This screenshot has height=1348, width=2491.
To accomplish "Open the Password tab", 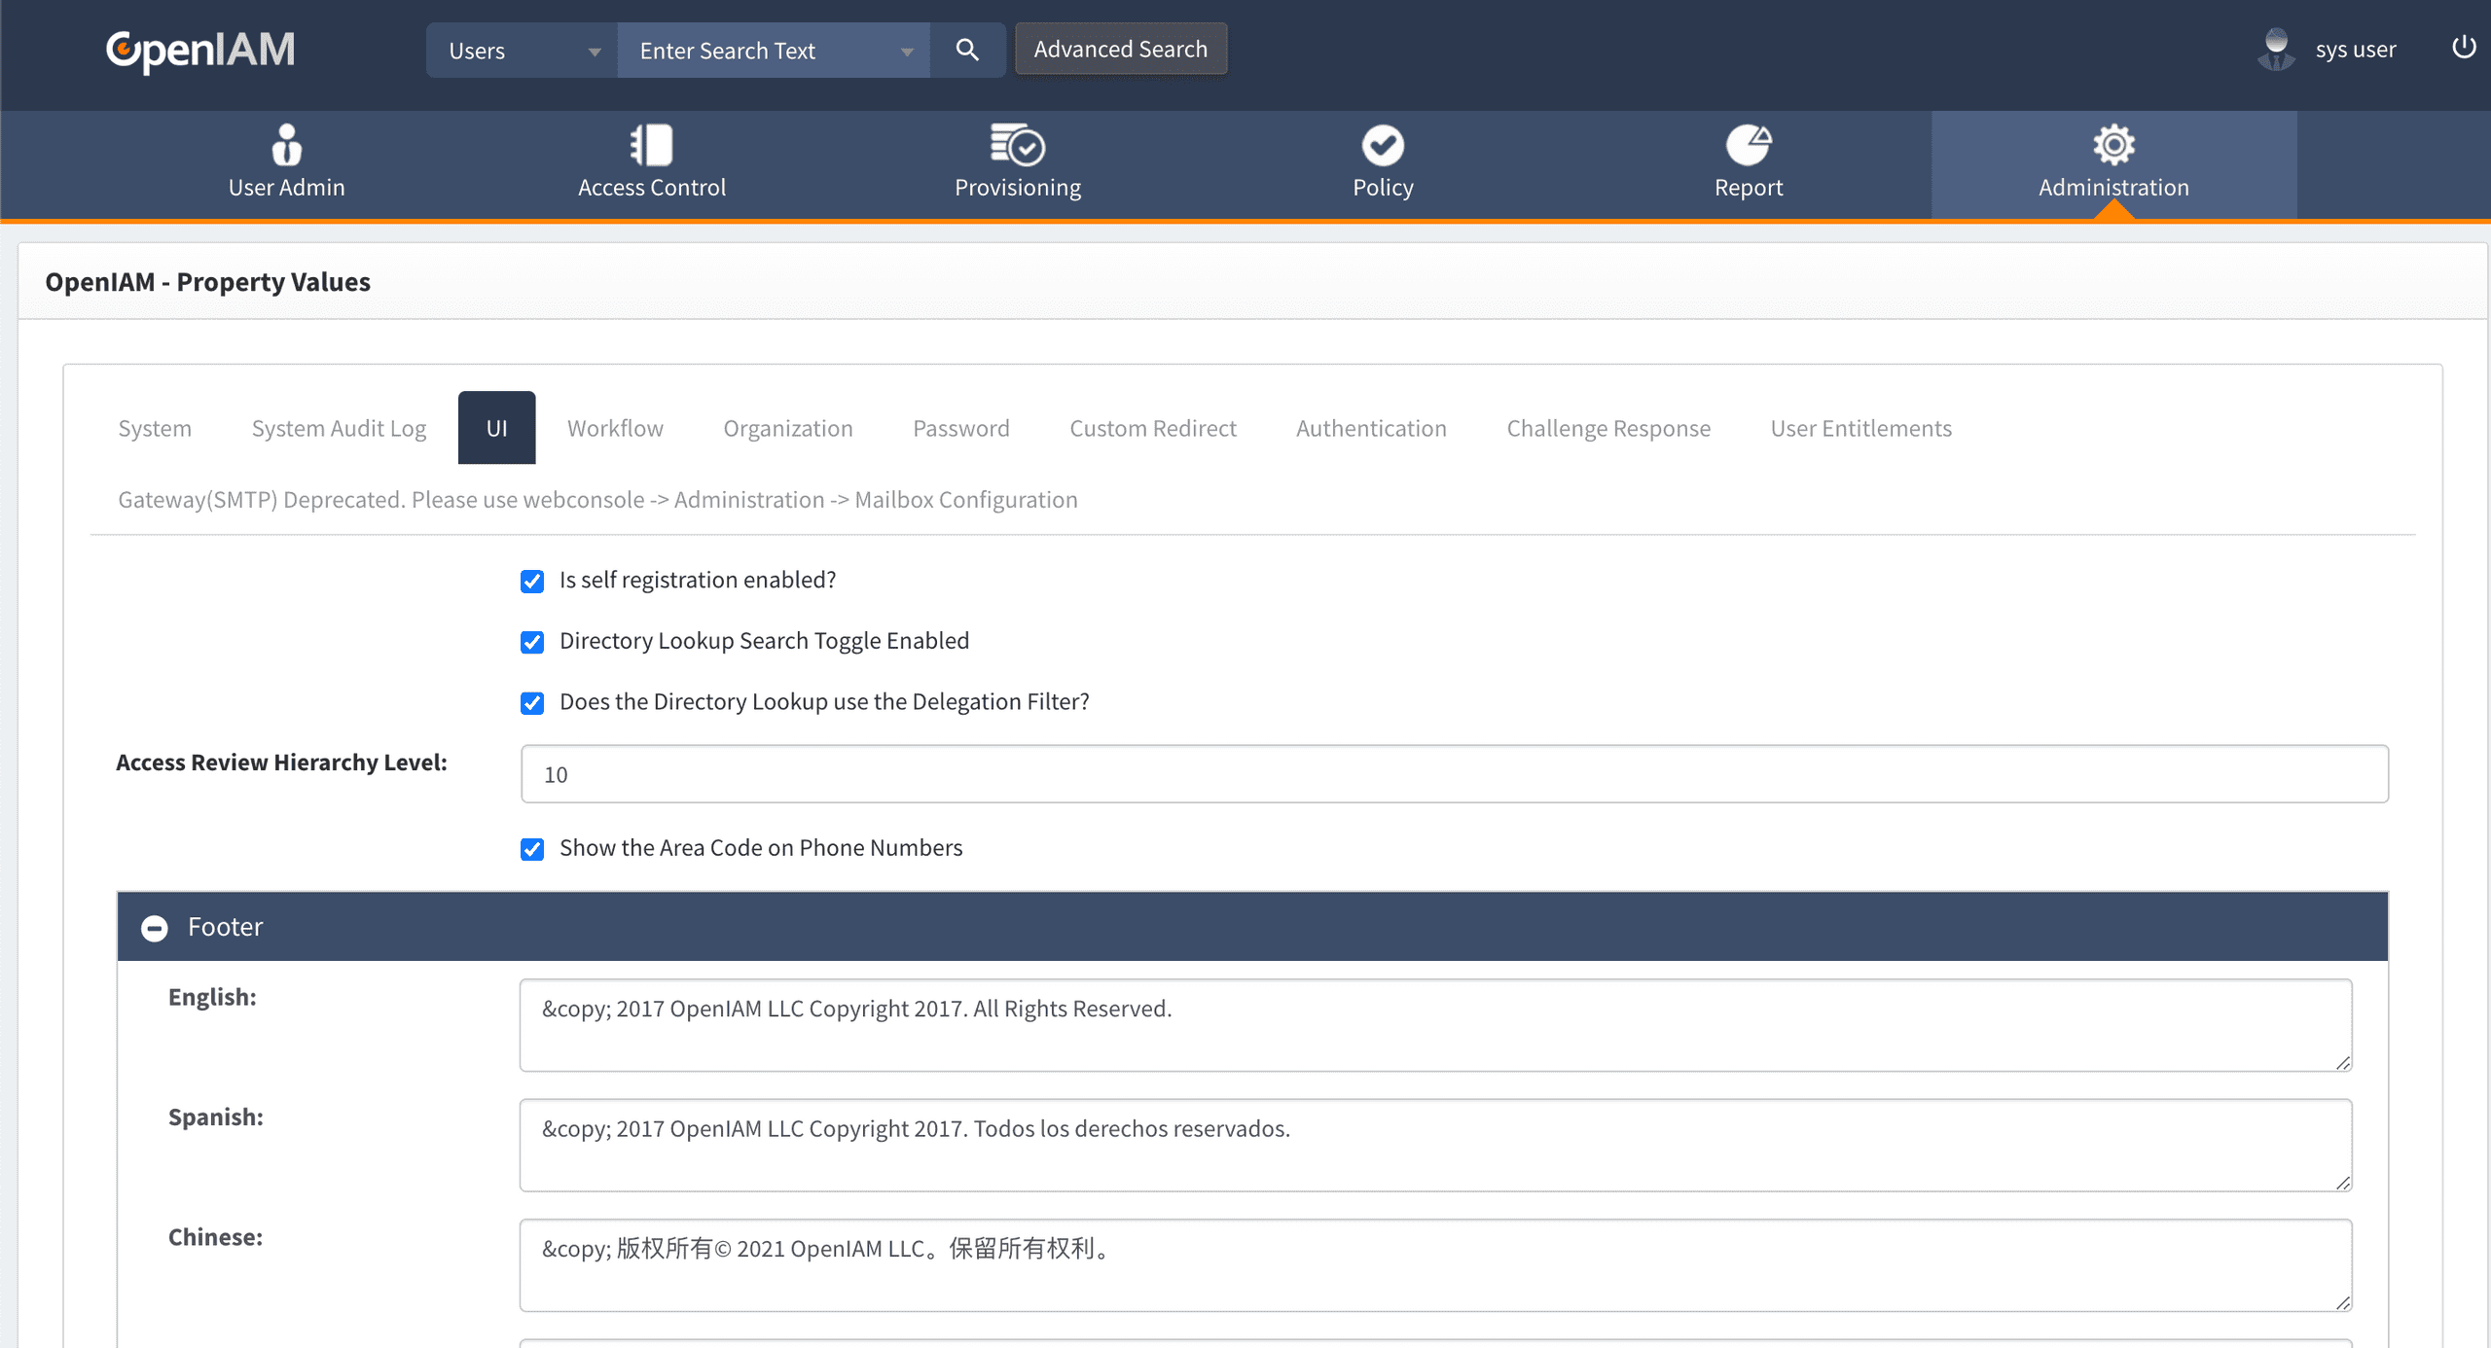I will 960,428.
